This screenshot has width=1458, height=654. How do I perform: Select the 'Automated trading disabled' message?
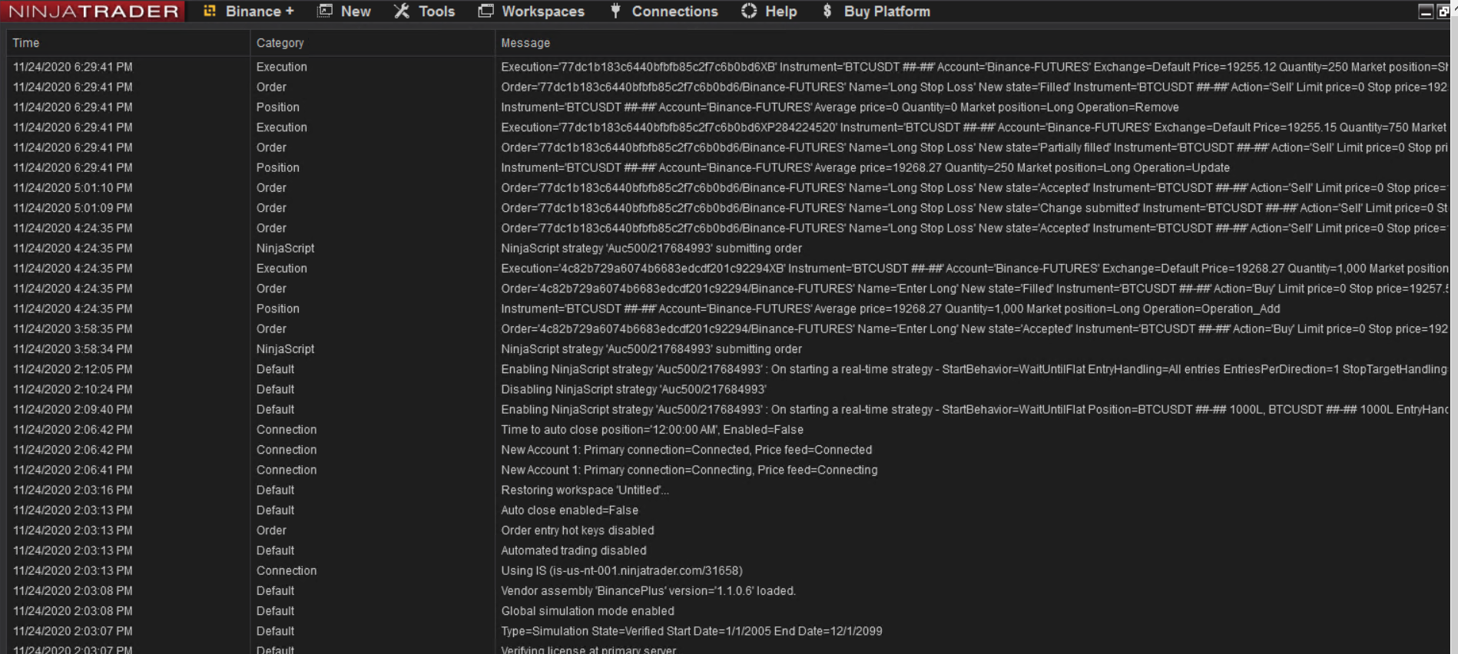(x=574, y=550)
